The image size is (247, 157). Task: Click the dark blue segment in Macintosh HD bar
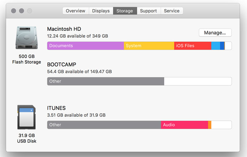222,46
